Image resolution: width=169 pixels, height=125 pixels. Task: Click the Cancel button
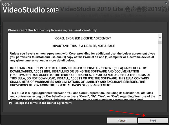click(122, 121)
